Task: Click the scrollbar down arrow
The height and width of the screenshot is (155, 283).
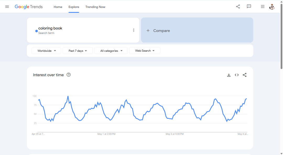Action: click(x=281, y=153)
